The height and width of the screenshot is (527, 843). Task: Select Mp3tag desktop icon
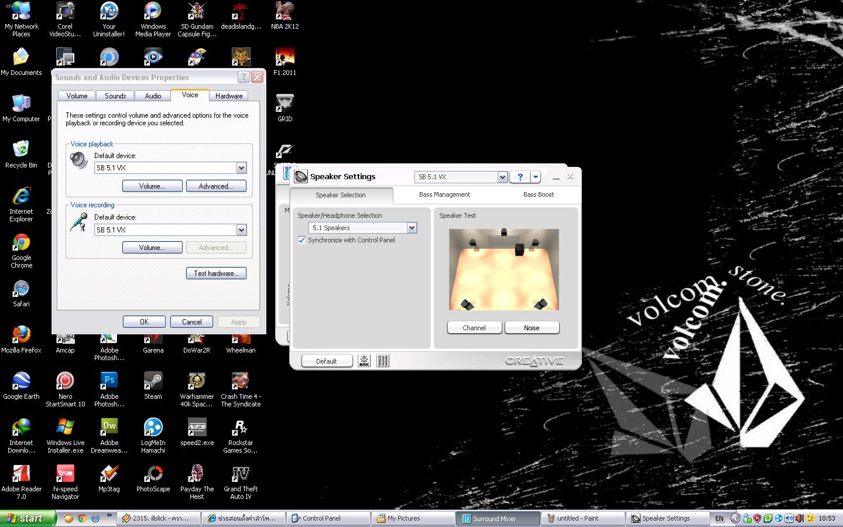(109, 478)
